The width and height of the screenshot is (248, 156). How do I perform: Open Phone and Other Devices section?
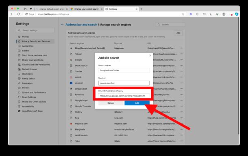coord(35,102)
